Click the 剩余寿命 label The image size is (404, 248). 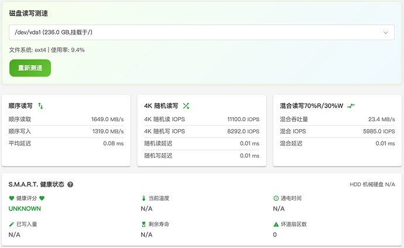click(x=159, y=225)
